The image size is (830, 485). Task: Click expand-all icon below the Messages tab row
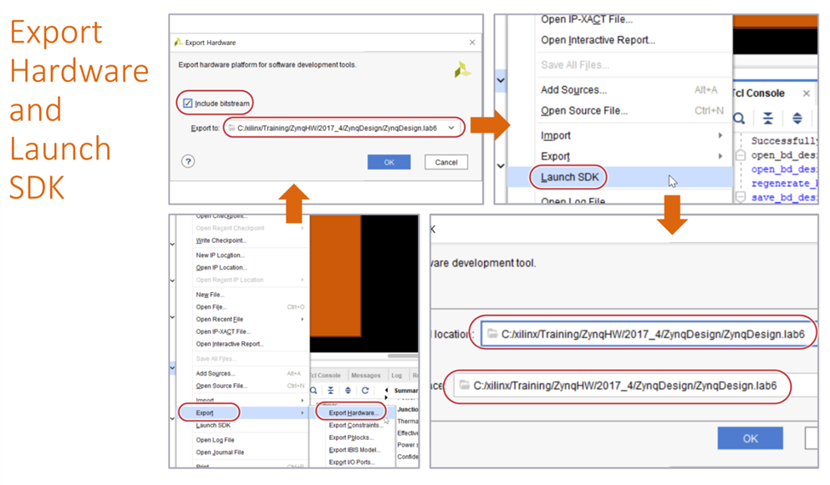[x=348, y=391]
